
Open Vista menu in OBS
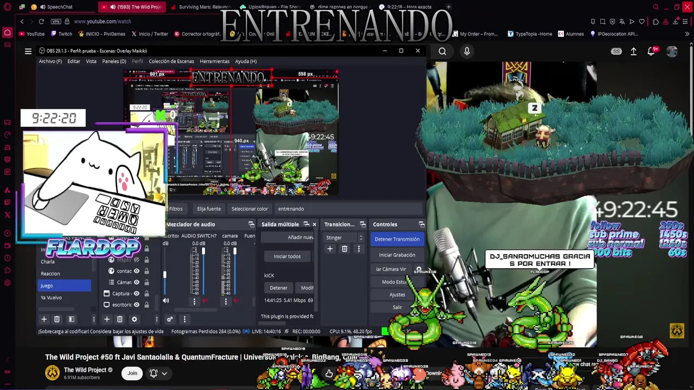coord(91,61)
